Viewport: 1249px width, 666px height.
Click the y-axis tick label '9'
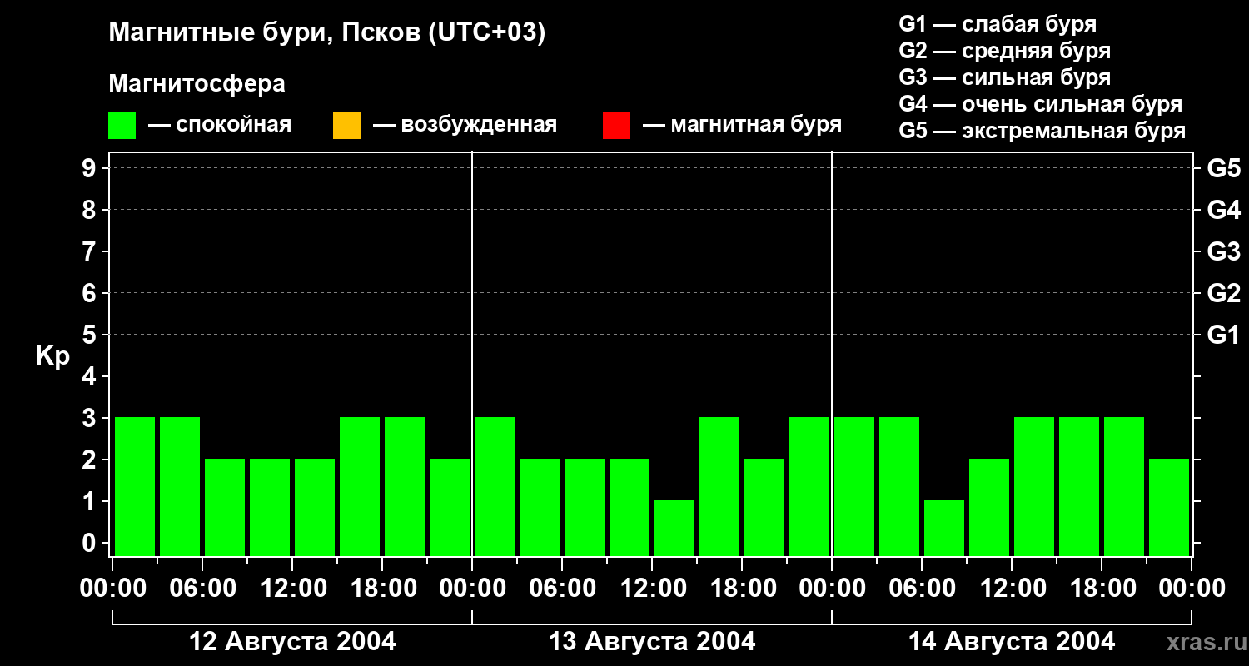(91, 169)
